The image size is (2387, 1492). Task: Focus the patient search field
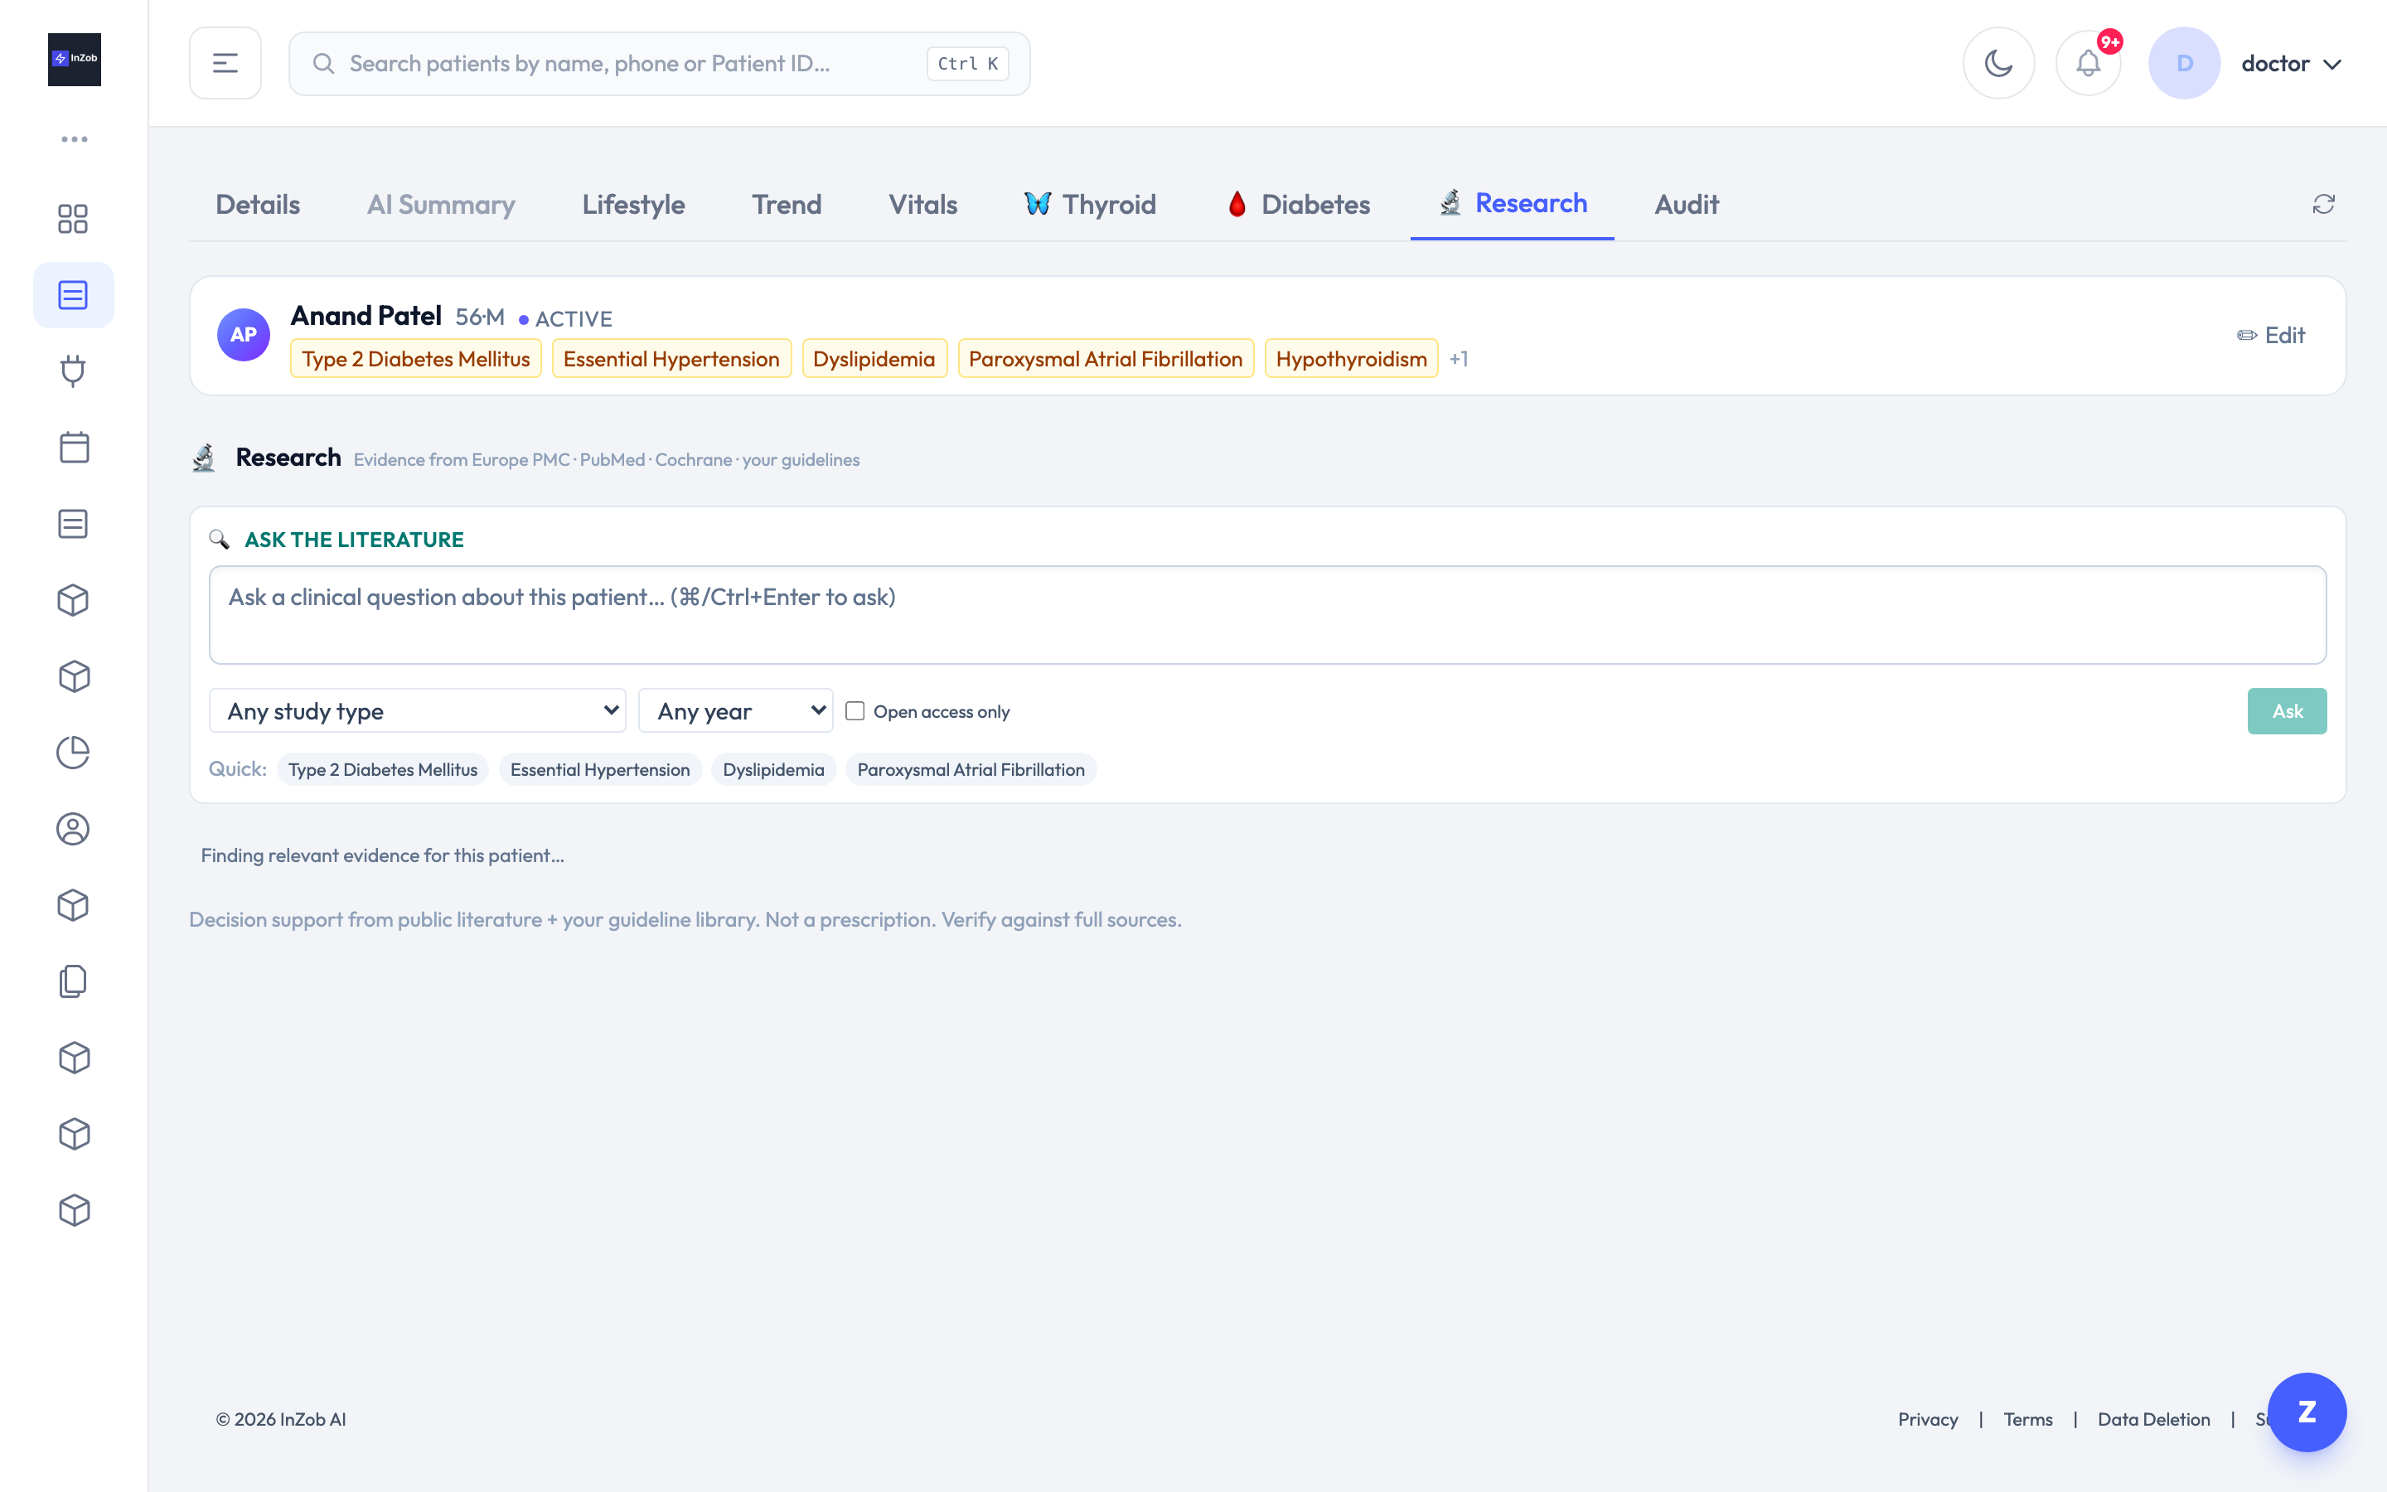[x=659, y=63]
